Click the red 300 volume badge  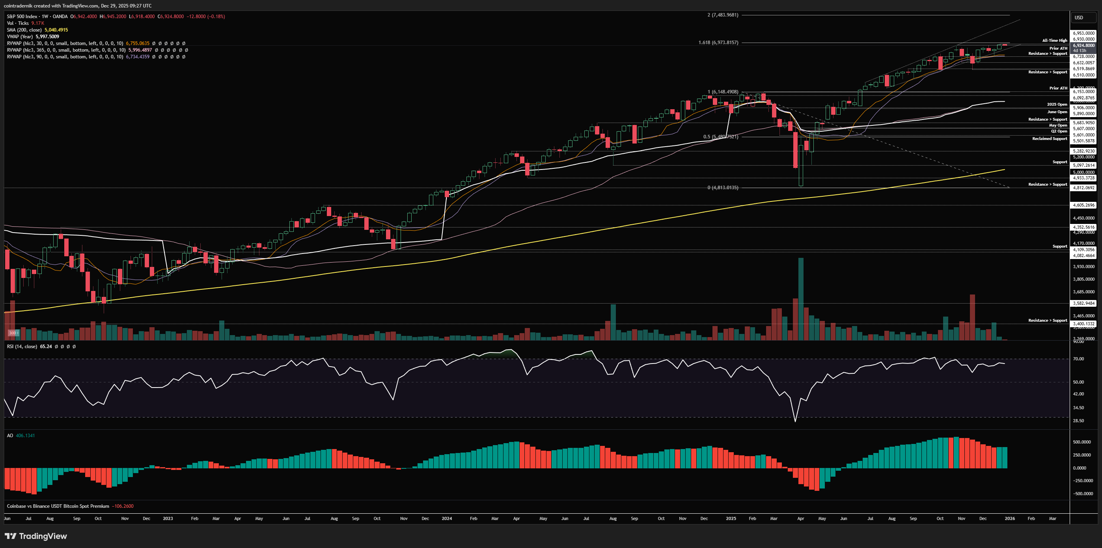(12, 333)
